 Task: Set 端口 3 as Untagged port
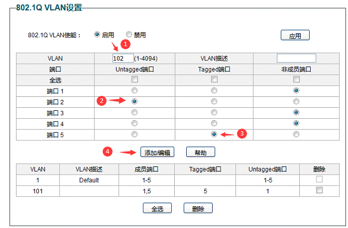134,112
